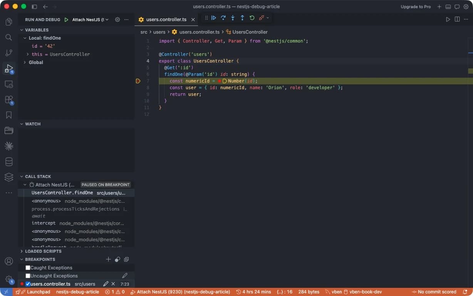Open Run and Debug more actions ellipsis
The width and height of the screenshot is (473, 296).
pos(126,20)
